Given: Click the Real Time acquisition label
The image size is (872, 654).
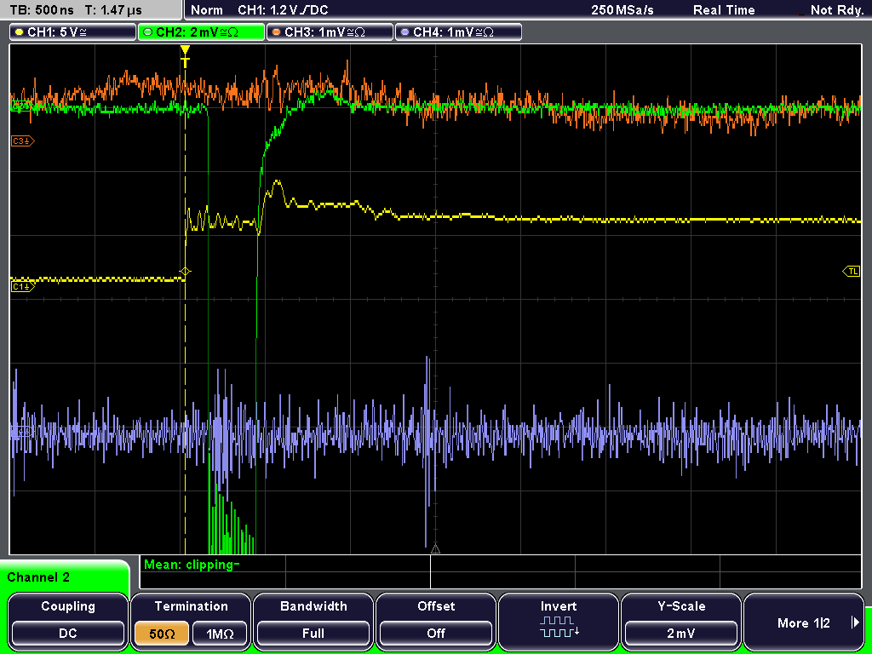Looking at the screenshot, I should pyautogui.click(x=724, y=10).
